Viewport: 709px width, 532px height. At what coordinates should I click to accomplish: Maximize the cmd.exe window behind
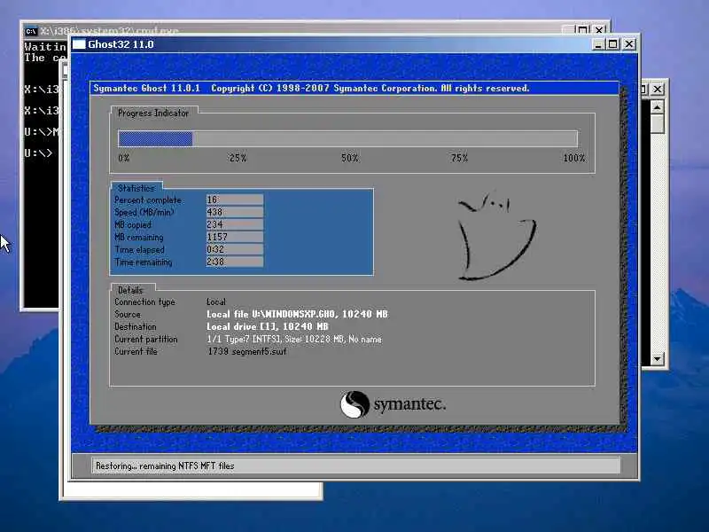coord(583,30)
